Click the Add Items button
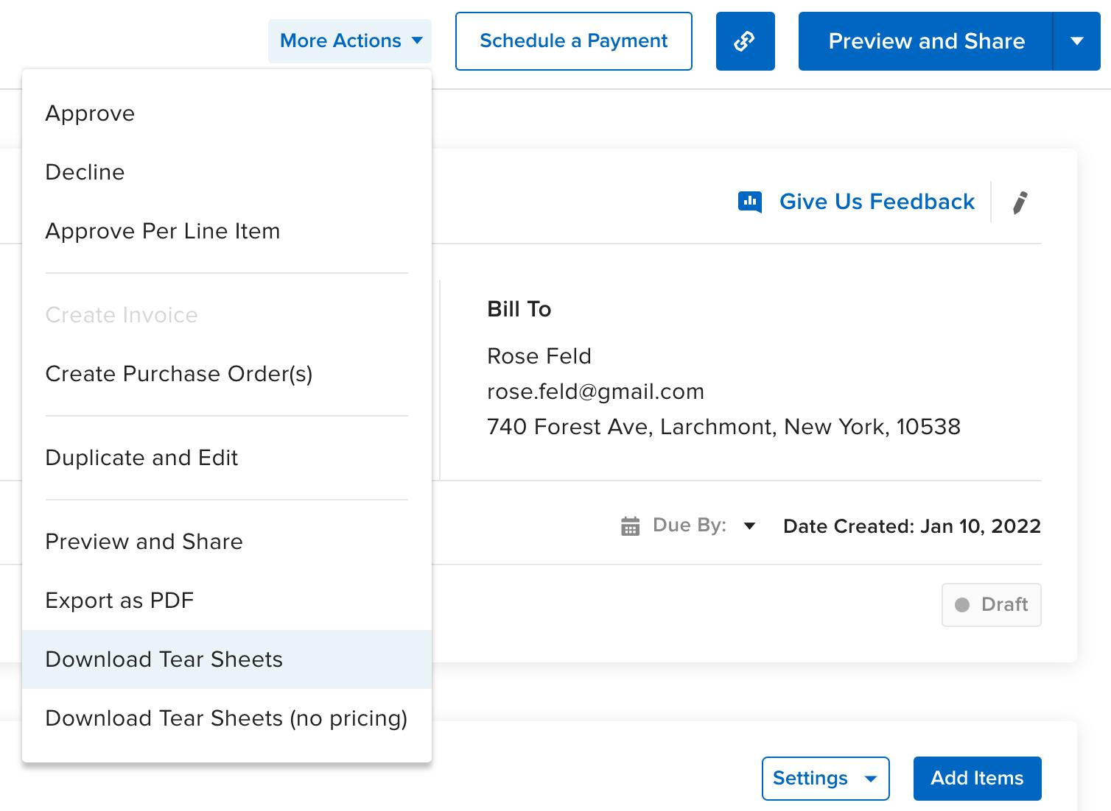This screenshot has width=1111, height=811. click(x=977, y=778)
